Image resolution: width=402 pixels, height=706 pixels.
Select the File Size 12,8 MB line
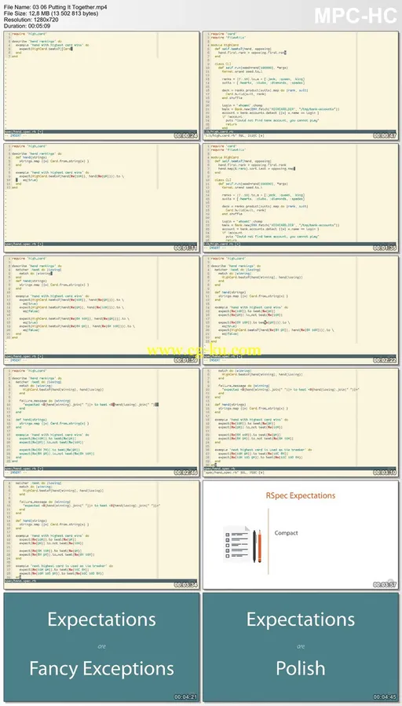tap(51, 13)
